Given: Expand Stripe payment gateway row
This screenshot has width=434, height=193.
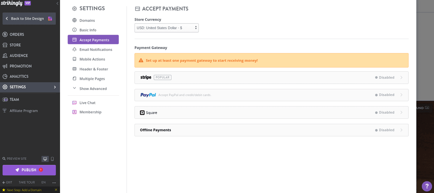Looking at the screenshot, I should pyautogui.click(x=271, y=78).
